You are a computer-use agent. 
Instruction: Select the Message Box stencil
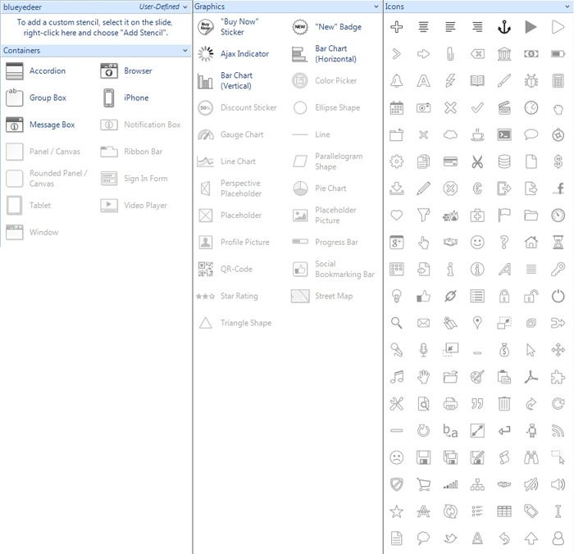[40, 125]
